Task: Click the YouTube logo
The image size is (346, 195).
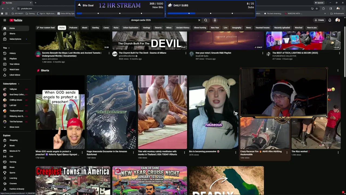Action: (16, 20)
